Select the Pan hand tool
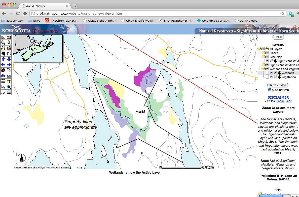Screen dimensions: 299x197 [x=9, y=54]
